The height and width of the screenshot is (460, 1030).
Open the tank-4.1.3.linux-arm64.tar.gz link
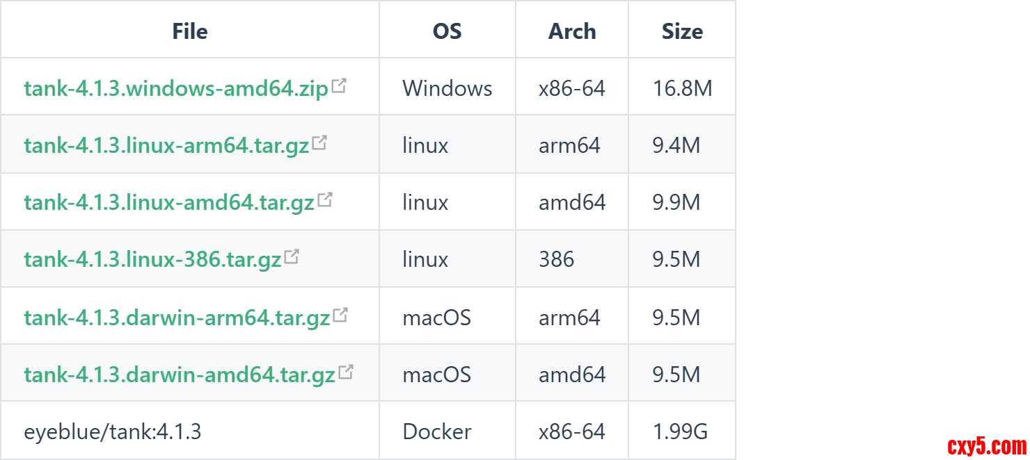coord(166,146)
